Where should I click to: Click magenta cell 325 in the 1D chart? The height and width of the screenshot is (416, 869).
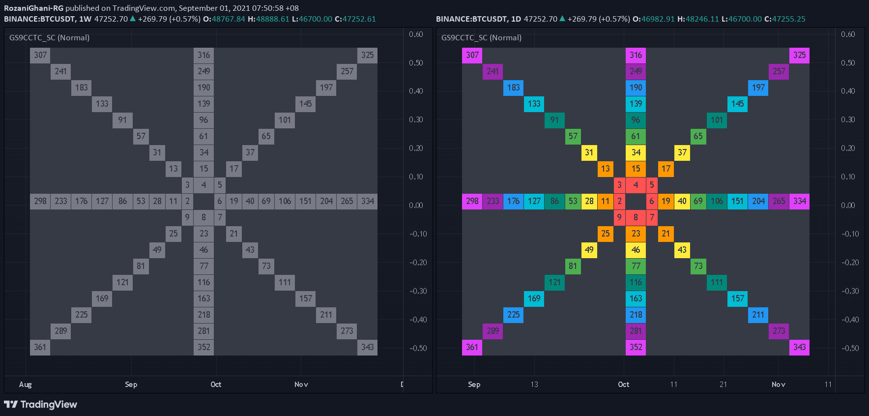click(x=799, y=55)
